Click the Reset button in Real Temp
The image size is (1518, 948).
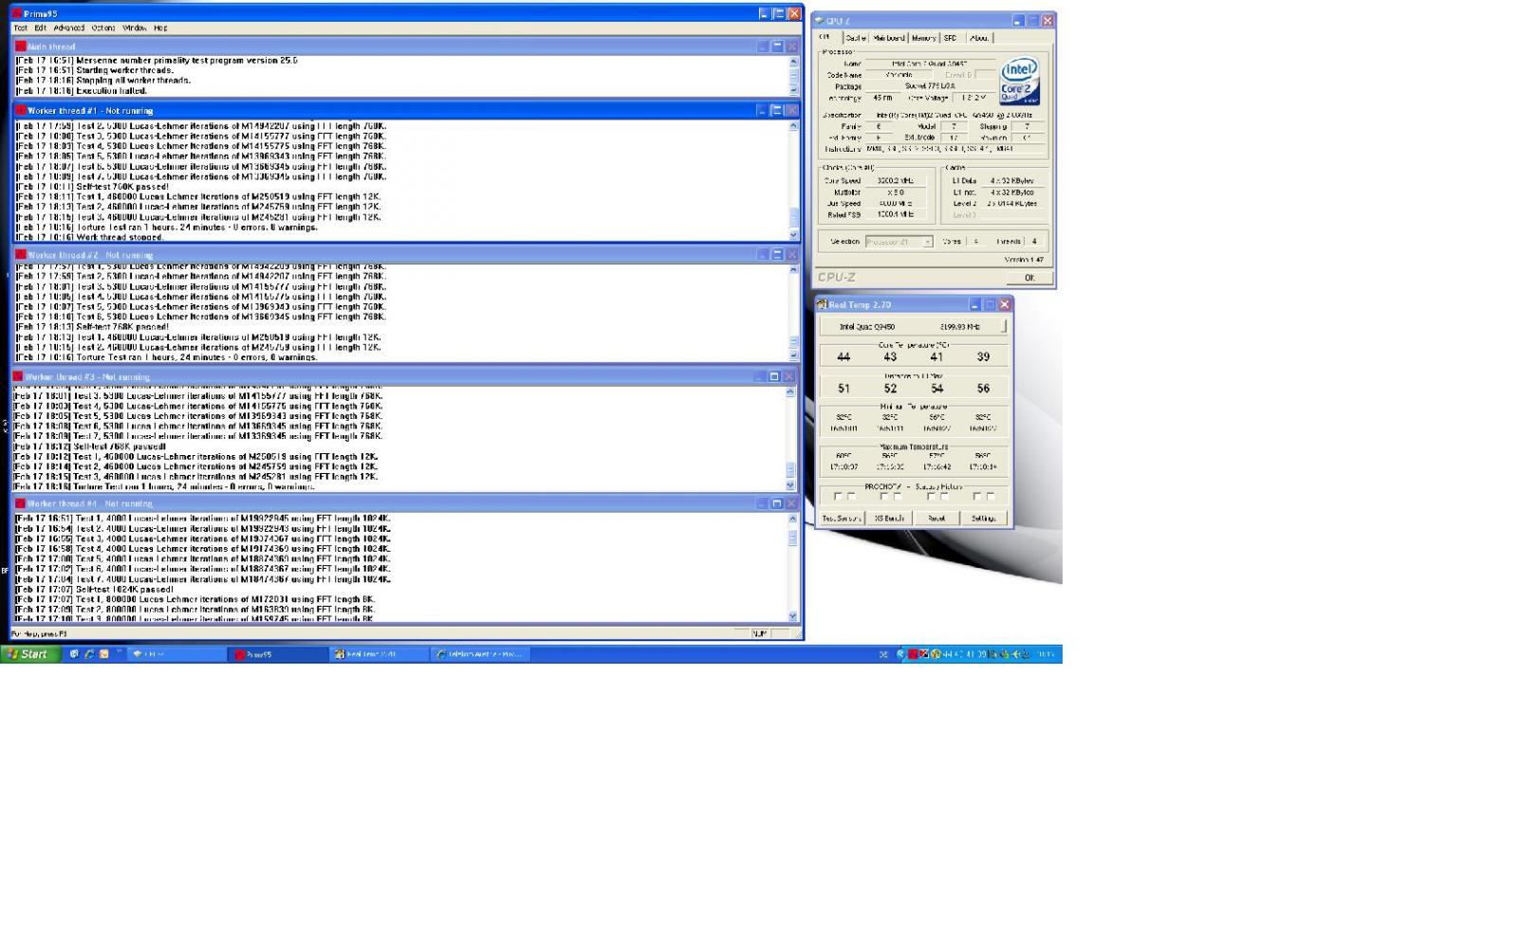coord(936,519)
